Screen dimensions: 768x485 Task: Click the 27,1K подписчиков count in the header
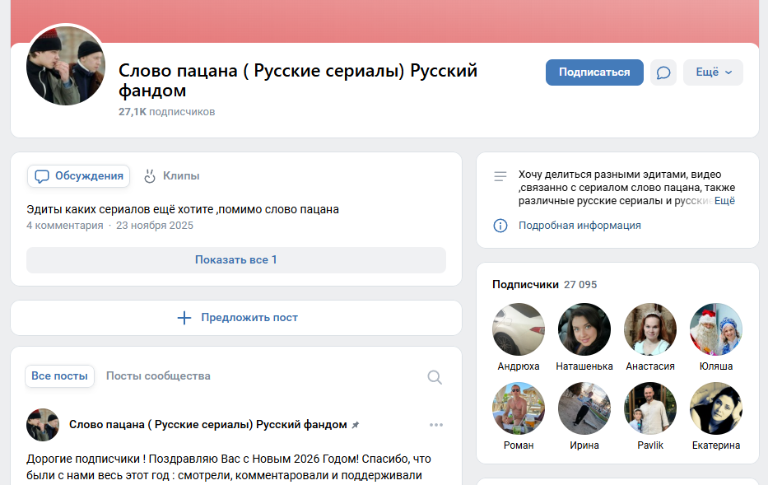pos(166,112)
